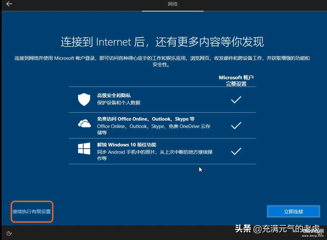The height and width of the screenshot is (240, 327).
Task: Click the description 同步 Android 手机中的照片
Action: coord(155,155)
